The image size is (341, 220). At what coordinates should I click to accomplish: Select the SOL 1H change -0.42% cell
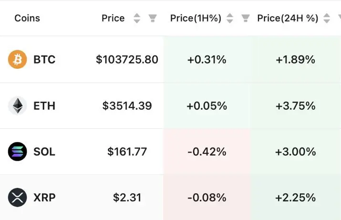[x=207, y=152]
